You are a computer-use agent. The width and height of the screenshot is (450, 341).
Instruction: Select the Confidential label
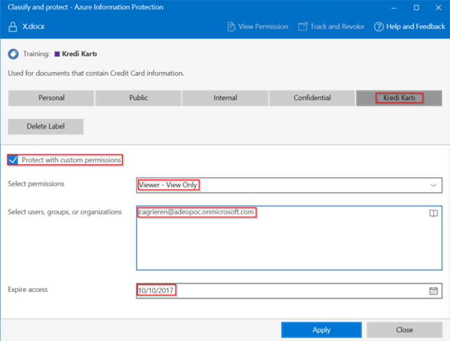[x=312, y=98]
